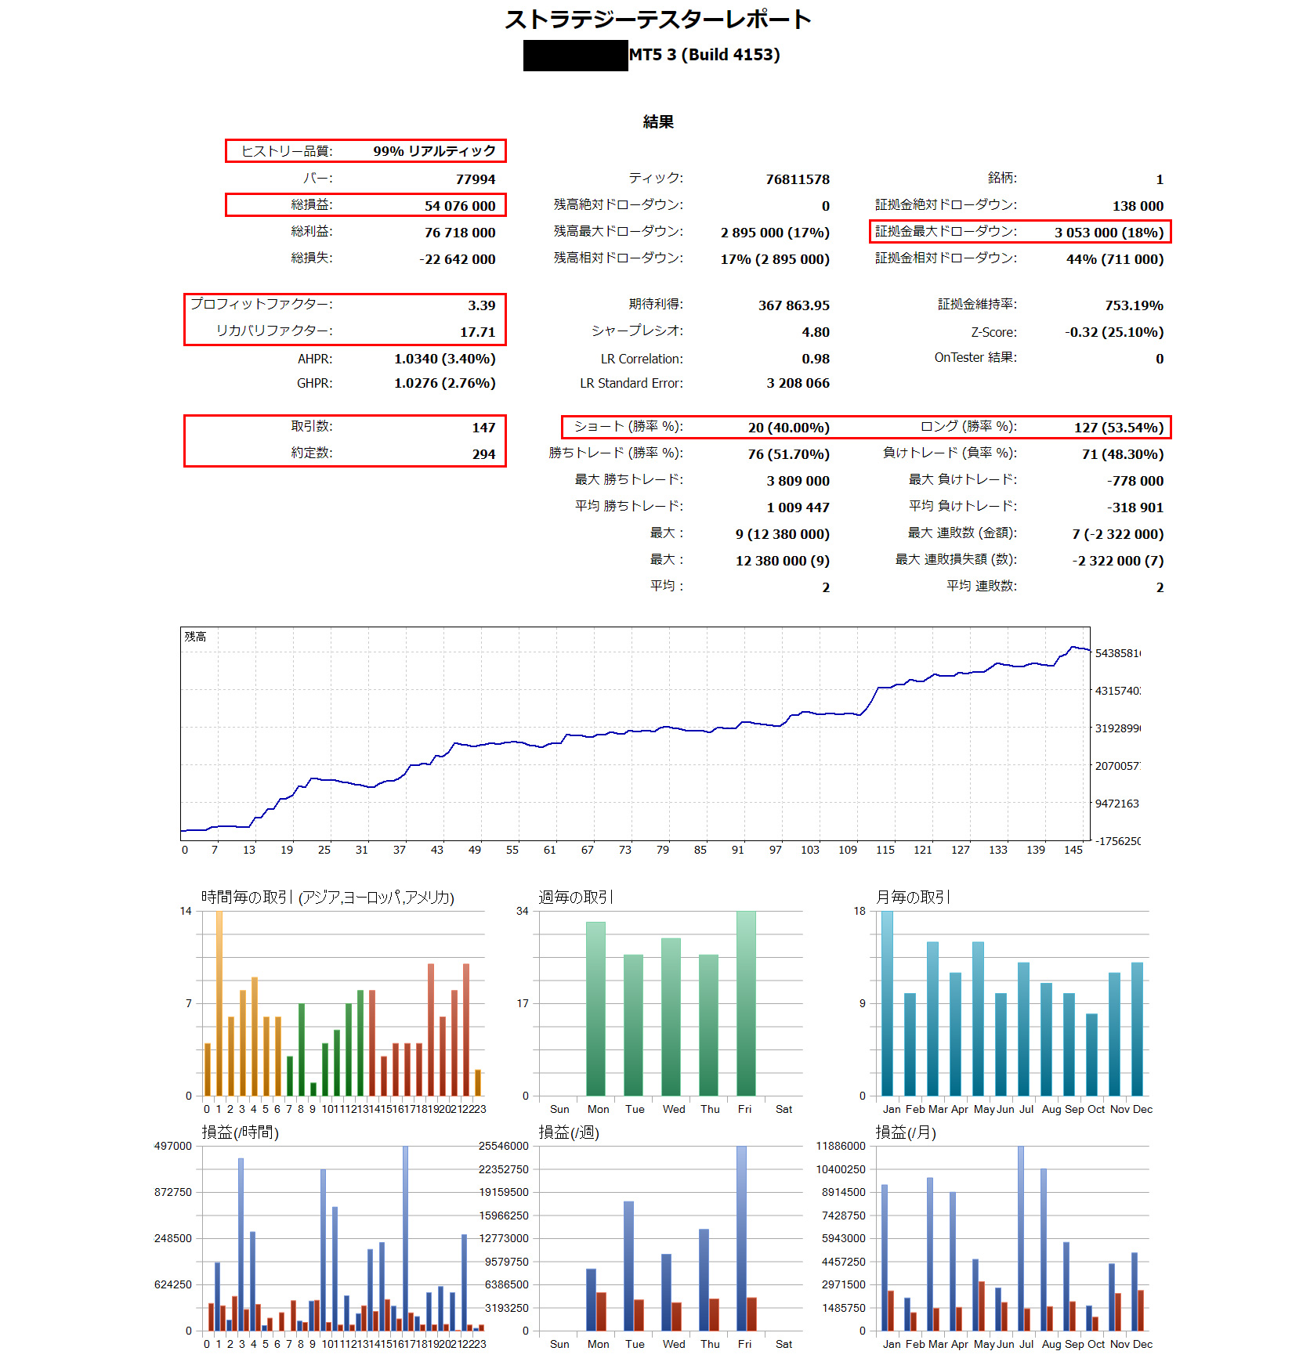Click the Z-Score value -0.32 (25.10%)
This screenshot has height=1369, width=1292.
[1114, 332]
